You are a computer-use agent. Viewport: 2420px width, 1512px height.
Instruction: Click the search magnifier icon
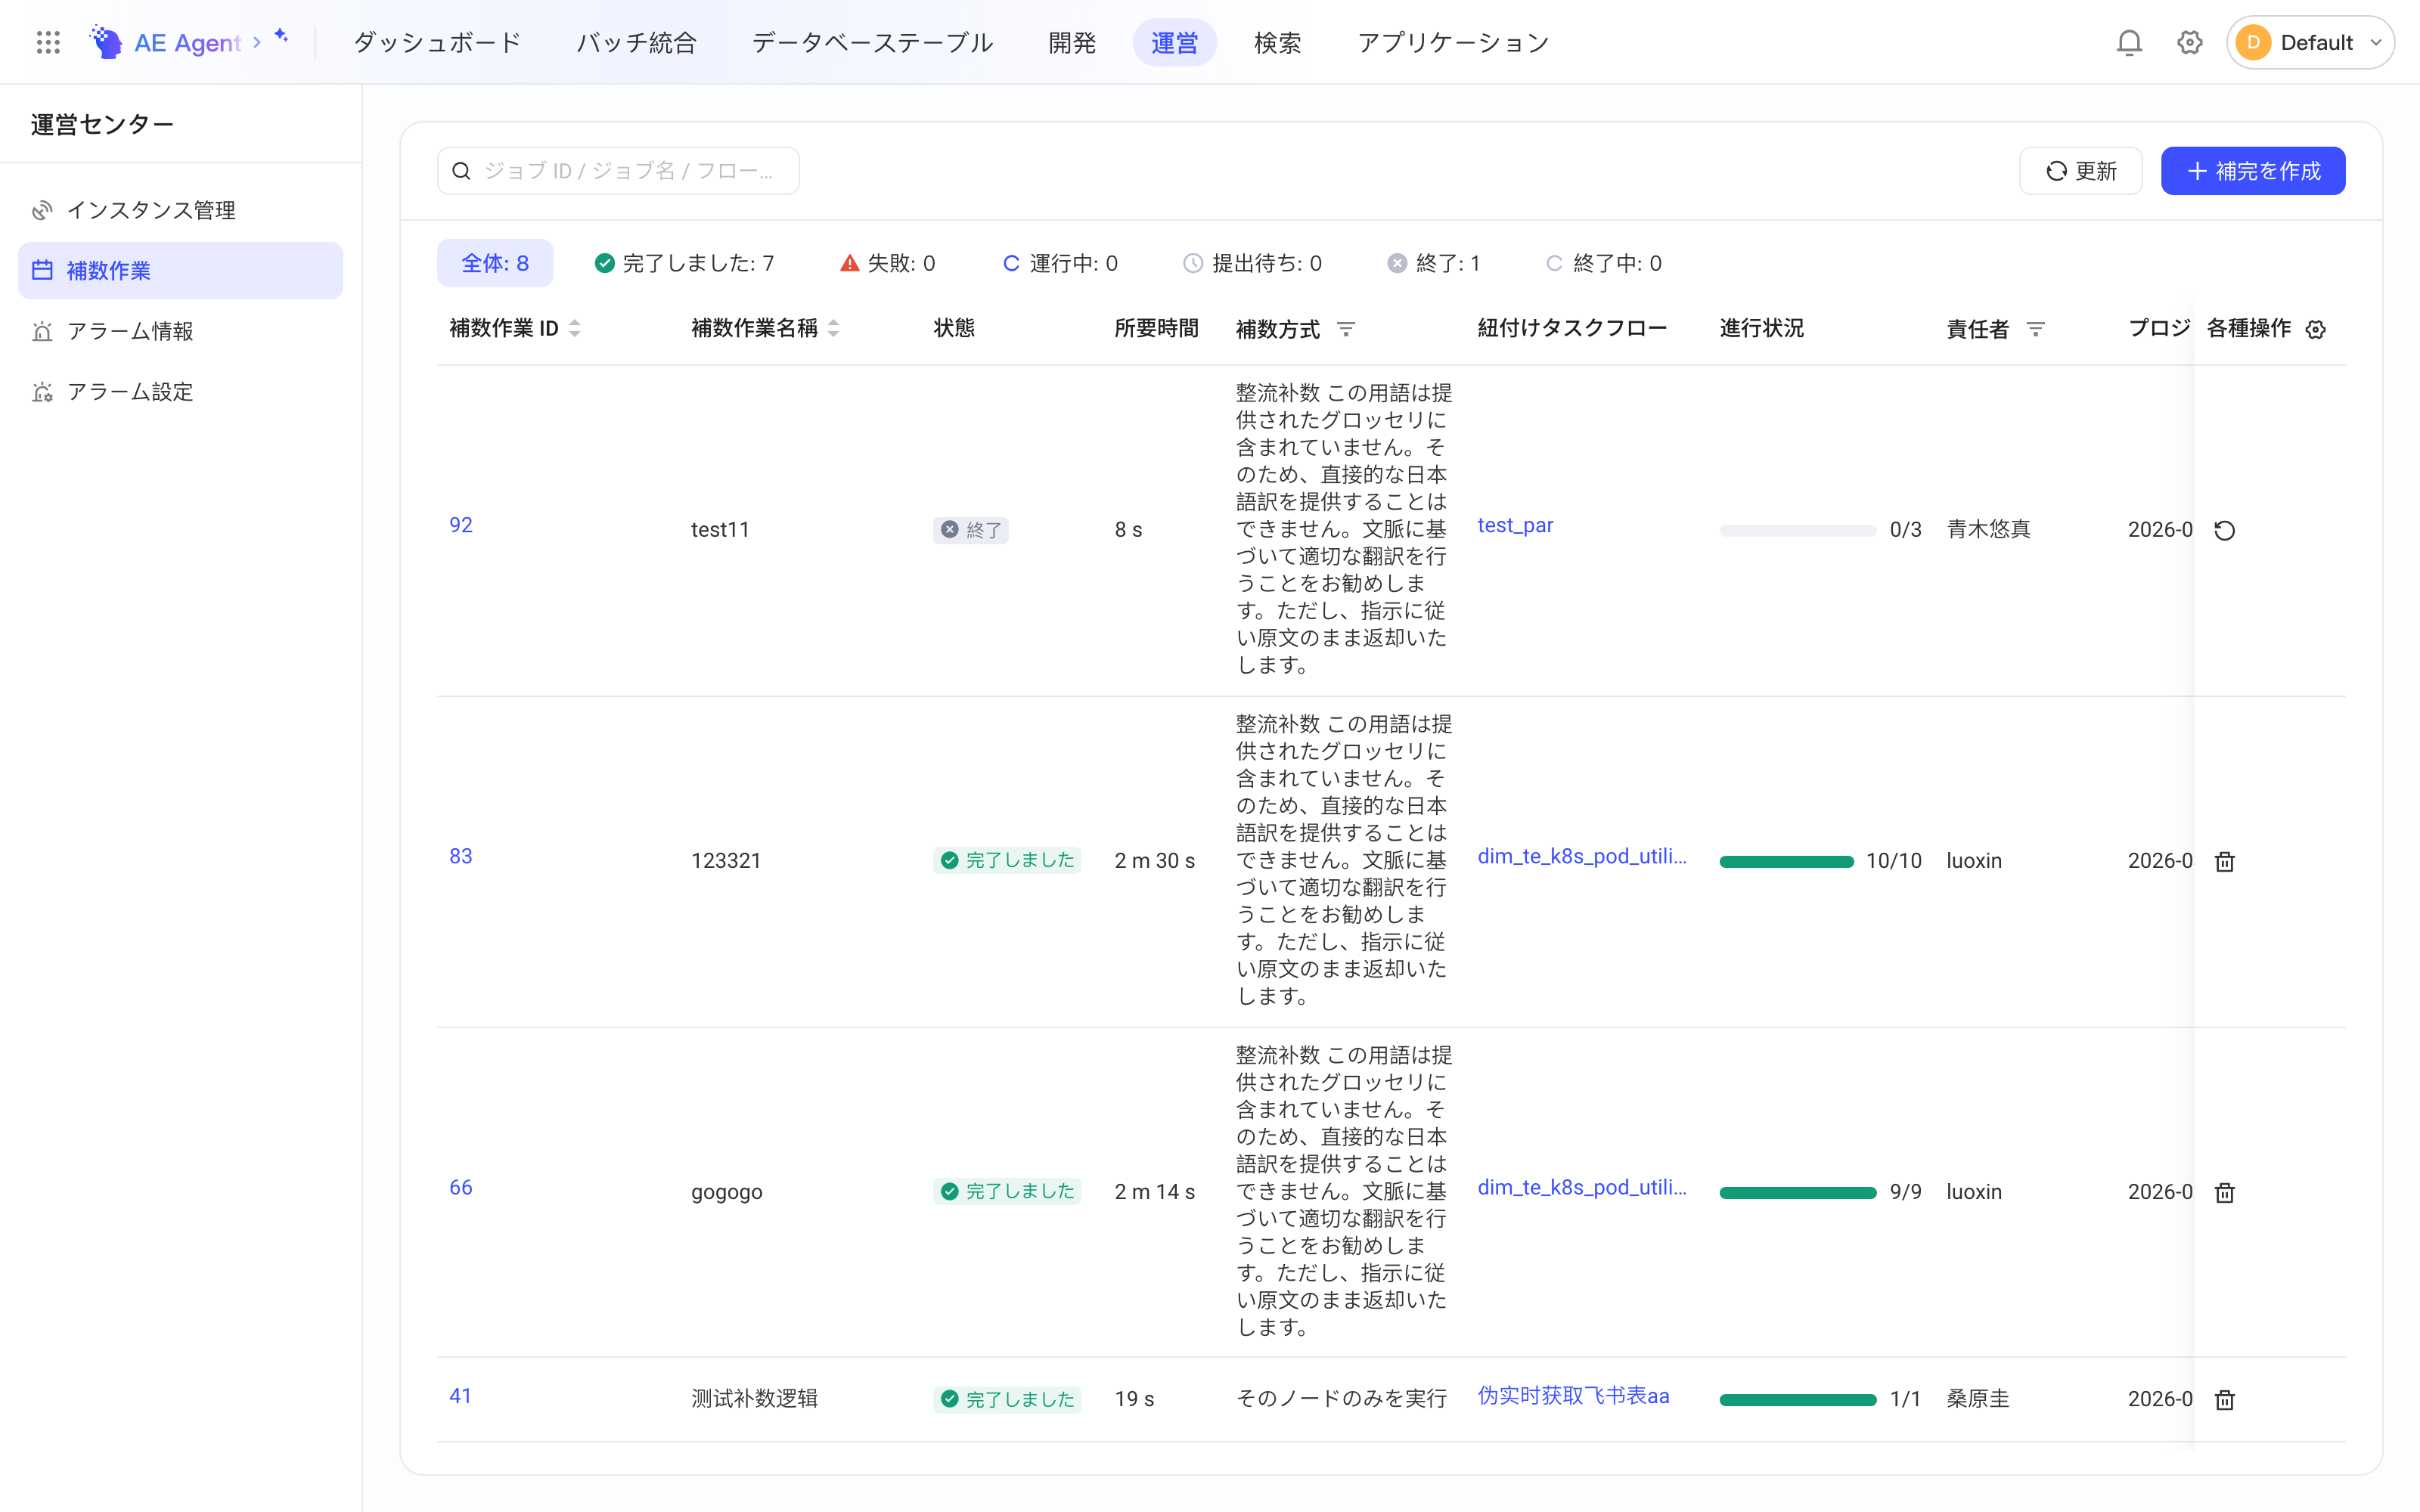[x=461, y=171]
